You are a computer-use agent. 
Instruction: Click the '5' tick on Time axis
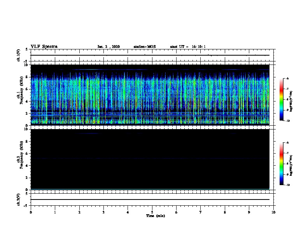tap(152, 212)
